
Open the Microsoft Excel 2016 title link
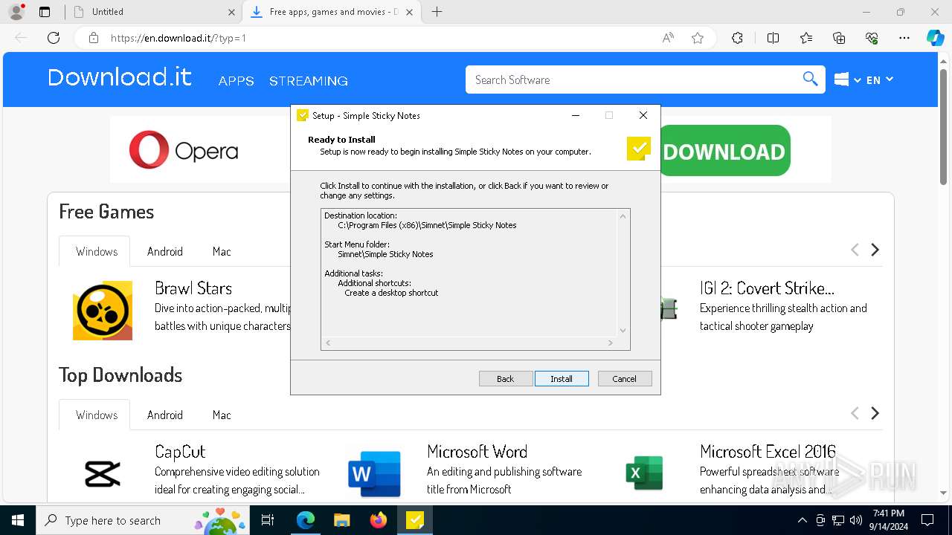768,452
